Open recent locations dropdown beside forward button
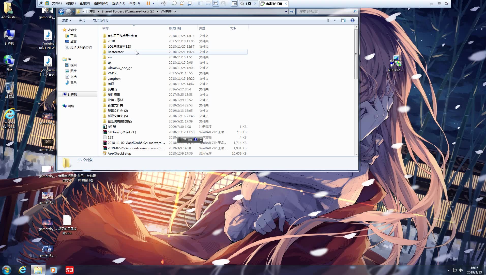486x275 pixels. coord(73,11)
